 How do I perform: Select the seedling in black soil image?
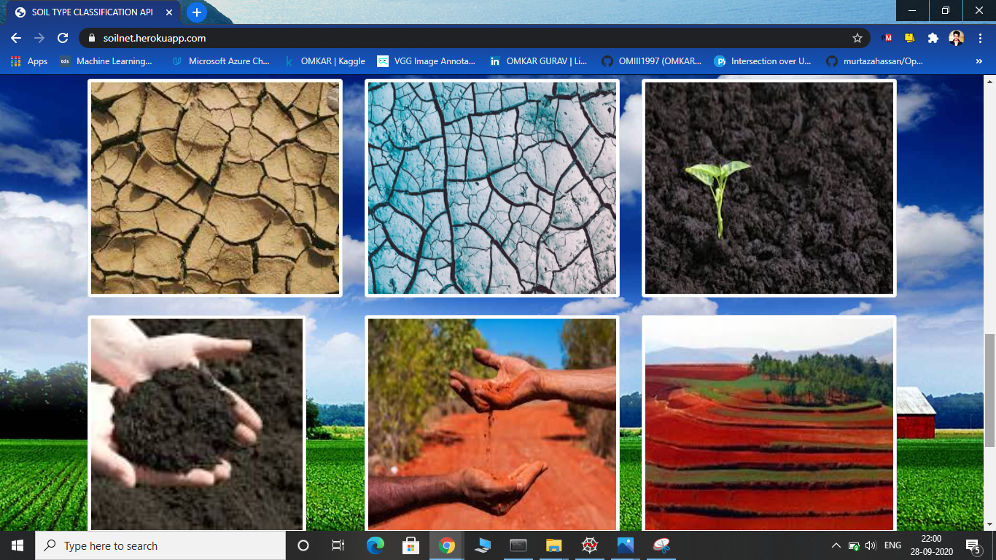tap(769, 188)
